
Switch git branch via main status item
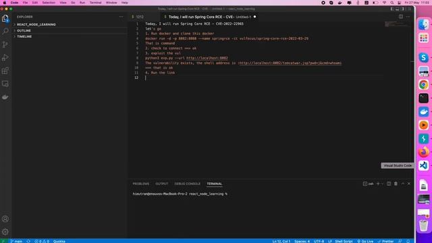pyautogui.click(x=16, y=241)
